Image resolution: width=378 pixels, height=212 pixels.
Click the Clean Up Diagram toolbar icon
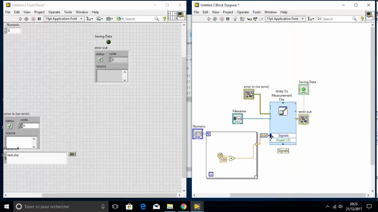[319, 19]
